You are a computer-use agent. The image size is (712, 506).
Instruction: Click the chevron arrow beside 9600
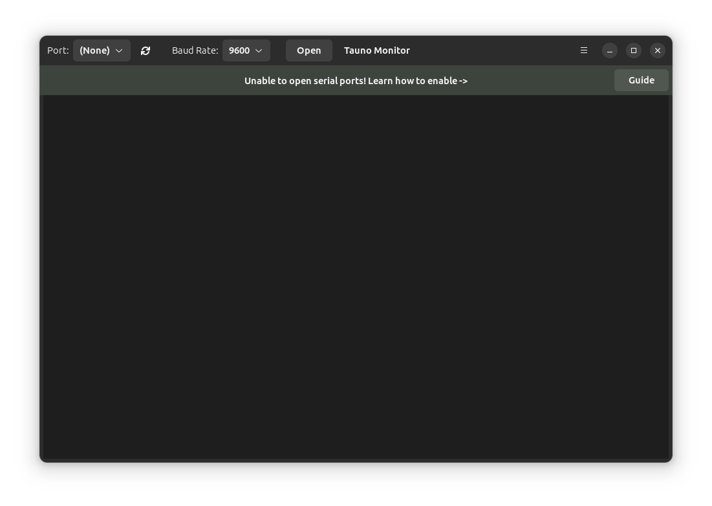point(259,50)
